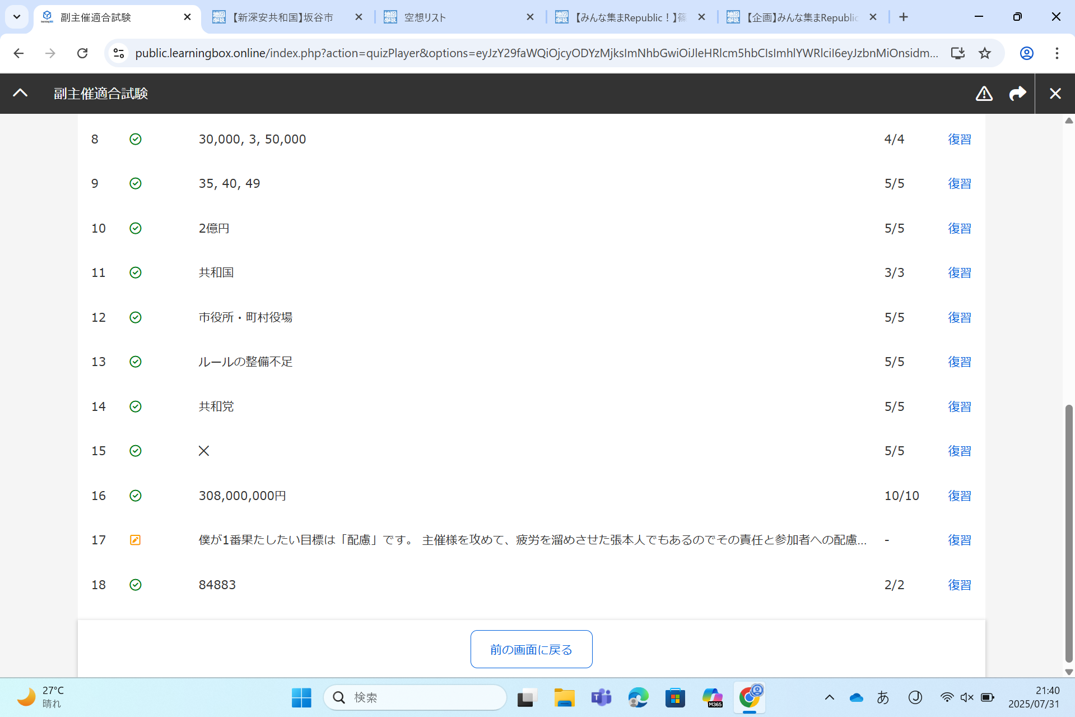Close the quiz player with X icon
1075x717 pixels.
tap(1055, 94)
